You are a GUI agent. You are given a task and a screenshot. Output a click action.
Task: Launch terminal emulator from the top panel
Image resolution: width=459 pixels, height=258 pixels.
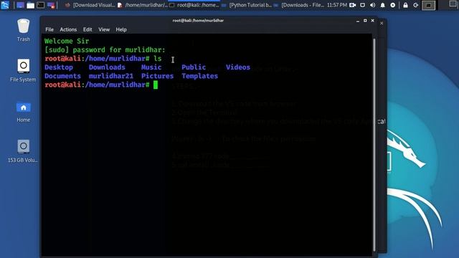pyautogui.click(x=41, y=5)
